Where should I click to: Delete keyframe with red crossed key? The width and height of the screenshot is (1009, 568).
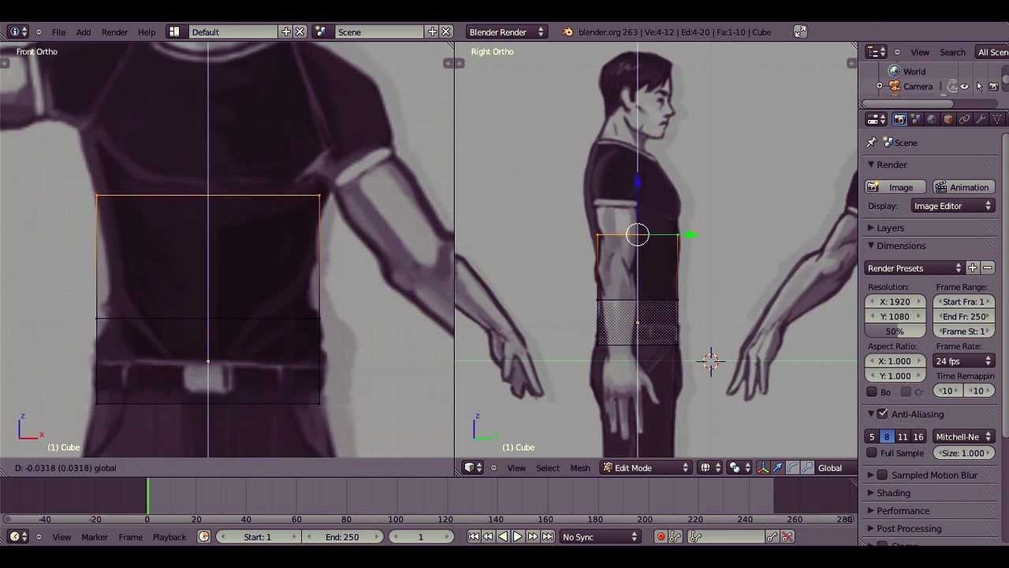(x=787, y=537)
